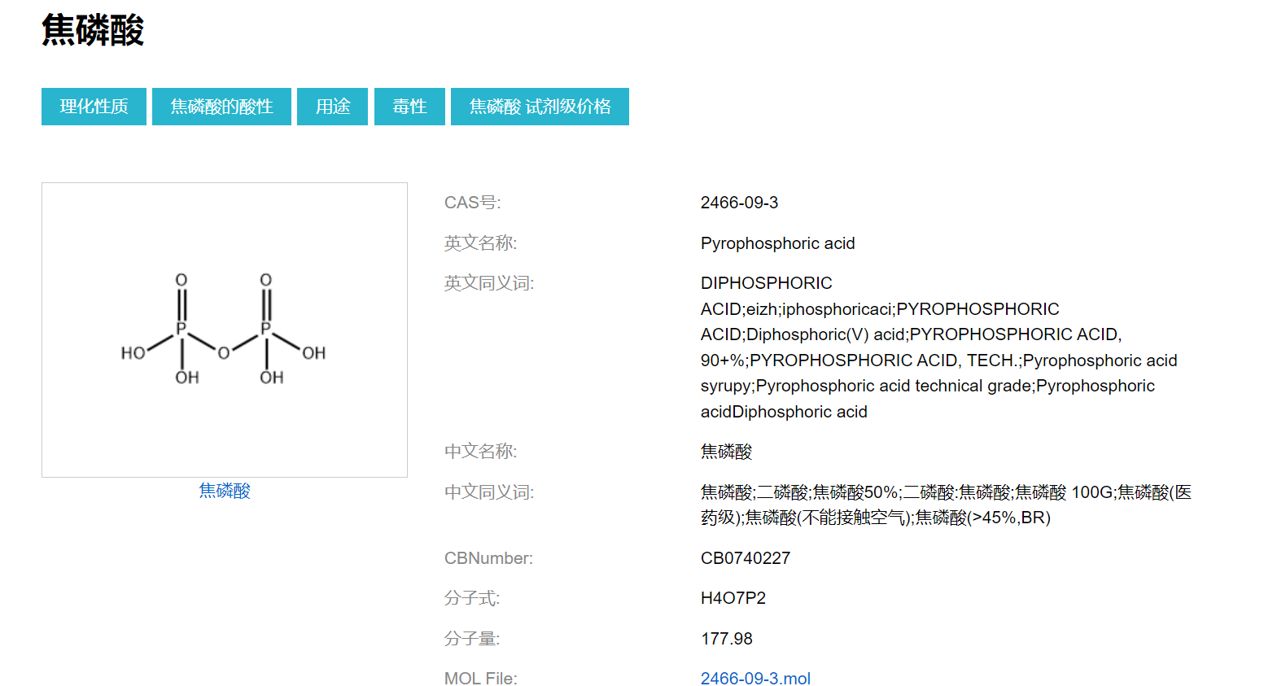Click the English name Pyrophosphoric acid

[x=777, y=243]
